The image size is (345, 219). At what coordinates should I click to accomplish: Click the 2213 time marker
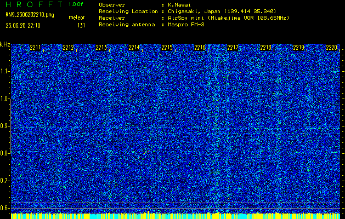[101, 48]
